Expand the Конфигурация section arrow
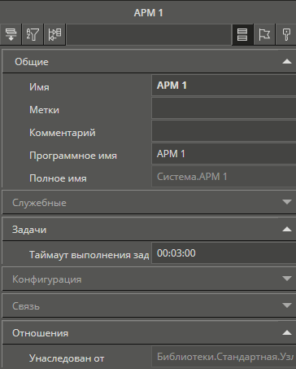Image resolution: width=296 pixels, height=369 pixels. coord(287,279)
